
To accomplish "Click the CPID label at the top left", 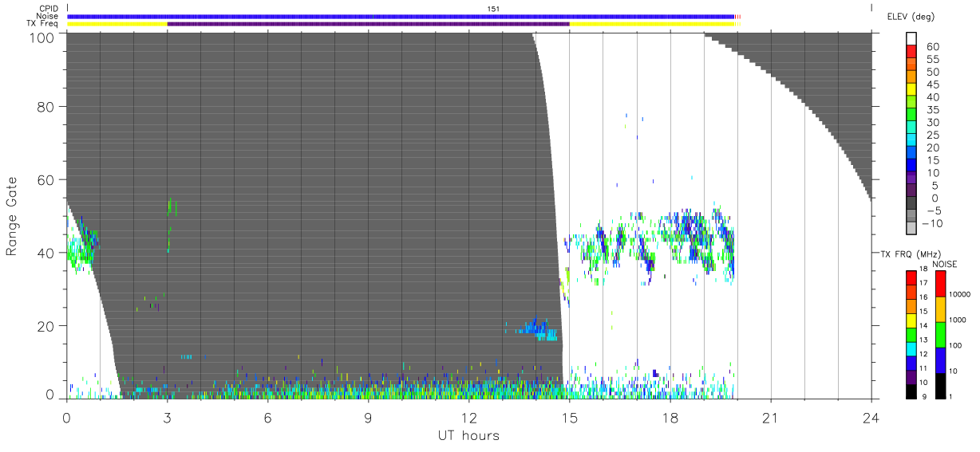I will pyautogui.click(x=49, y=9).
